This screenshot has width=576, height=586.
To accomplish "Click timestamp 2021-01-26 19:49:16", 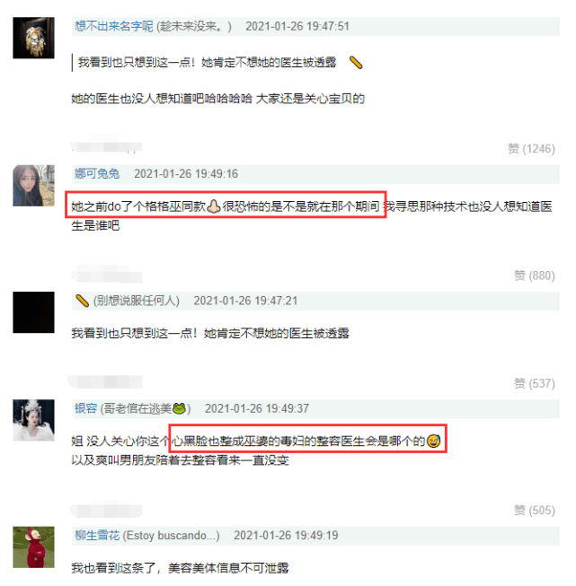I will 186,174.
